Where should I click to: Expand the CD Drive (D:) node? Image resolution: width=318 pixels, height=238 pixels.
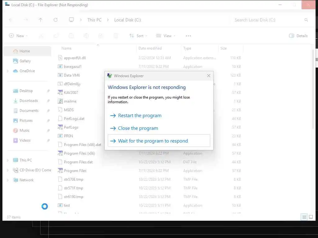tap(8, 170)
